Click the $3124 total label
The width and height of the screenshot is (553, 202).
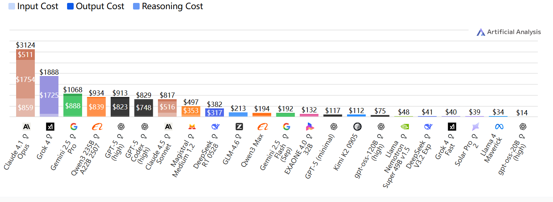tap(25, 45)
